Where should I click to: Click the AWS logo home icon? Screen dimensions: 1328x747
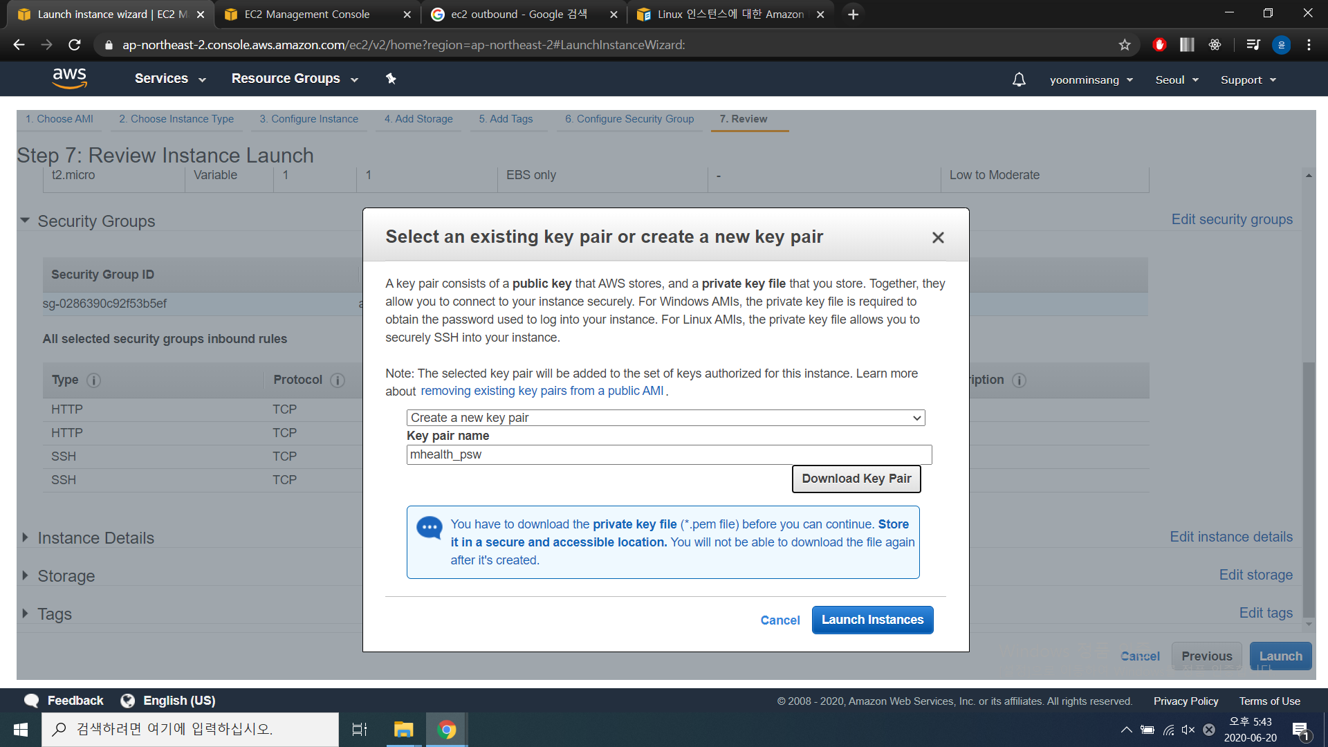pos(69,78)
